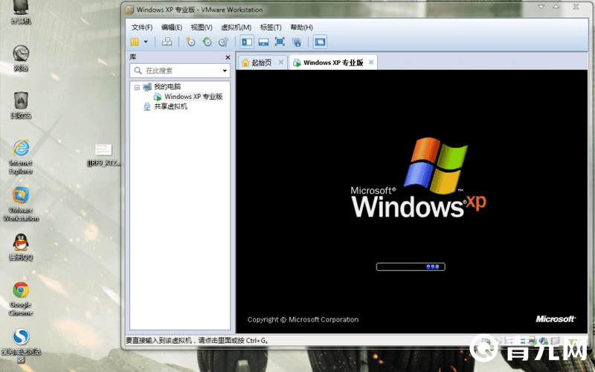
Task: Send Ctrl+Alt+Del to the virtual machine
Action: (x=167, y=42)
